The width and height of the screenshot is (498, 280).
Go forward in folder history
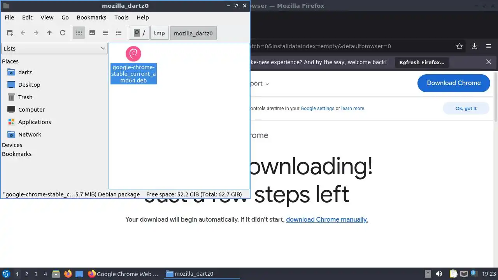pos(36,33)
